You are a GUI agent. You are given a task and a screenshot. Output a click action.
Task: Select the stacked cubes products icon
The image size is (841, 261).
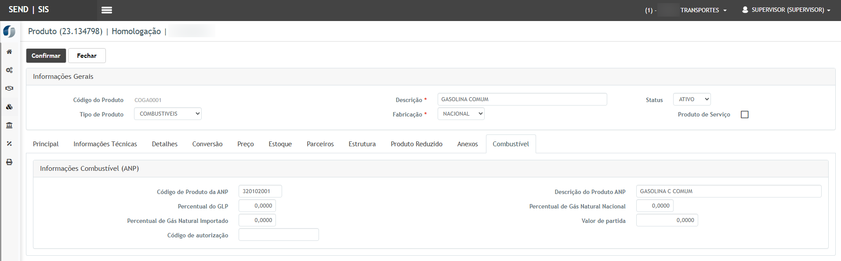click(9, 107)
